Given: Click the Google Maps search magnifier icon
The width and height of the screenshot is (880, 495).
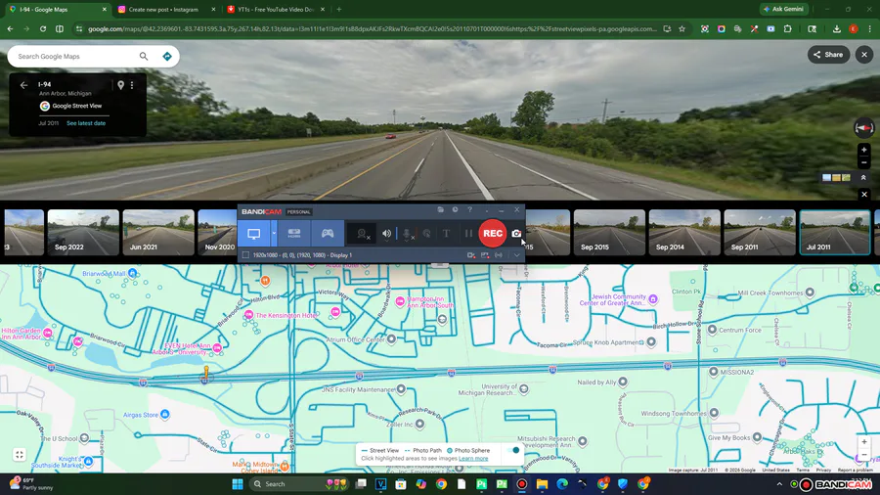Looking at the screenshot, I should 144,56.
